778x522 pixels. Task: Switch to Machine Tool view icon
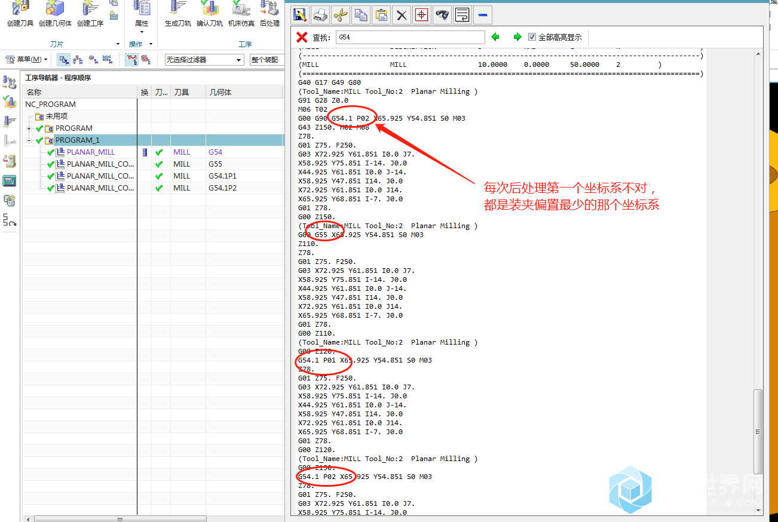click(x=78, y=59)
